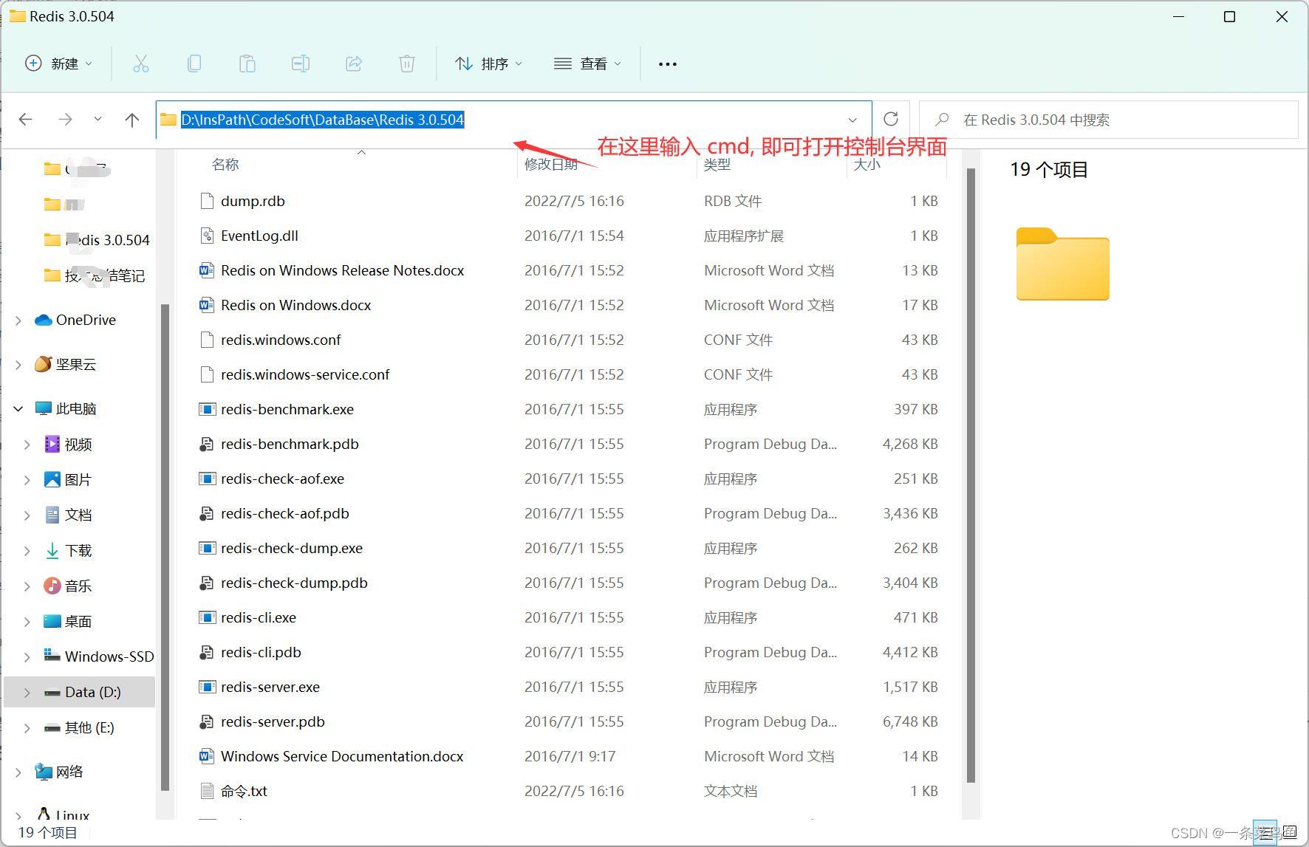Select Redis 3.0.504 quick access folder
Image resolution: width=1309 pixels, height=847 pixels.
(97, 240)
